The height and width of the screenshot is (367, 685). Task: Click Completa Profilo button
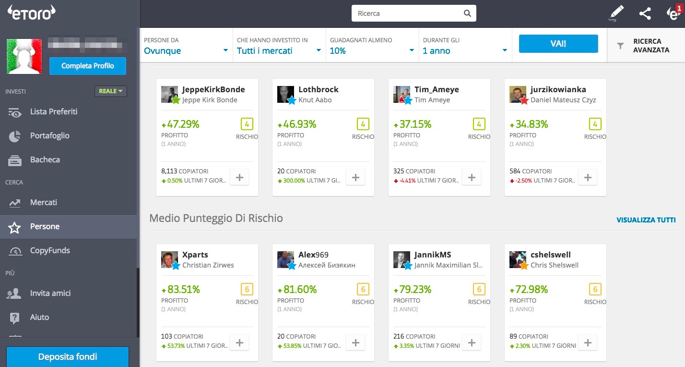88,66
